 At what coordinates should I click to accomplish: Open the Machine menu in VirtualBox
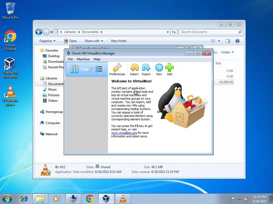tap(83, 59)
